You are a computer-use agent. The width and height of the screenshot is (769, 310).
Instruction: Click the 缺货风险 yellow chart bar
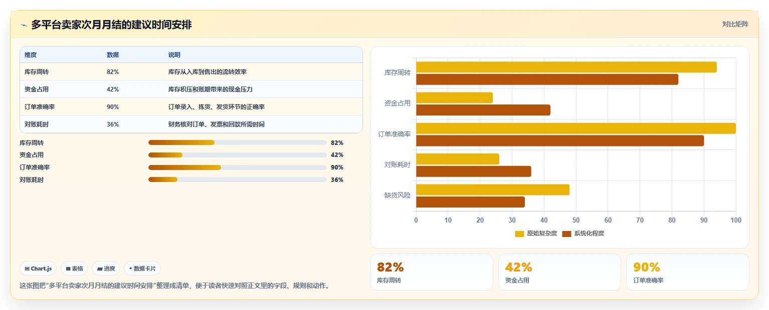point(493,189)
